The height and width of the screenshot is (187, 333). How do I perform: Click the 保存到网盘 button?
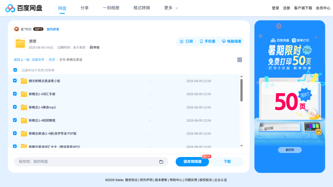pos(192,162)
